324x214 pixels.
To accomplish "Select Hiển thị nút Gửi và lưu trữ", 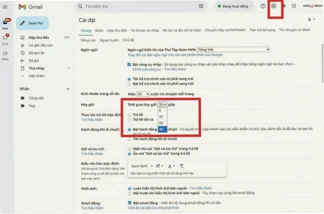I will click(130, 149).
